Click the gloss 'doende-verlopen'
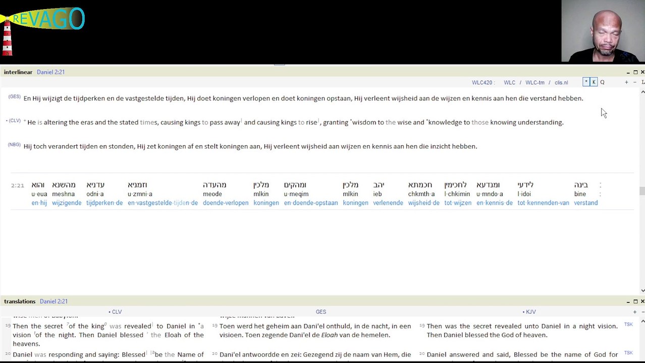The width and height of the screenshot is (645, 363). (x=226, y=203)
